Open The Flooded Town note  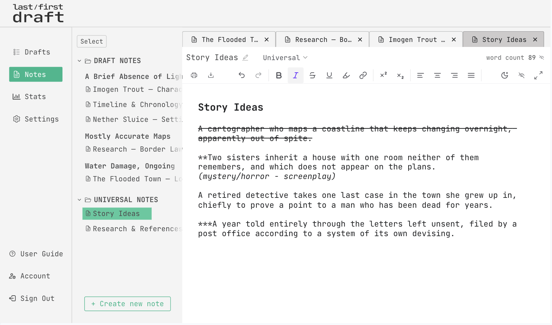[134, 179]
